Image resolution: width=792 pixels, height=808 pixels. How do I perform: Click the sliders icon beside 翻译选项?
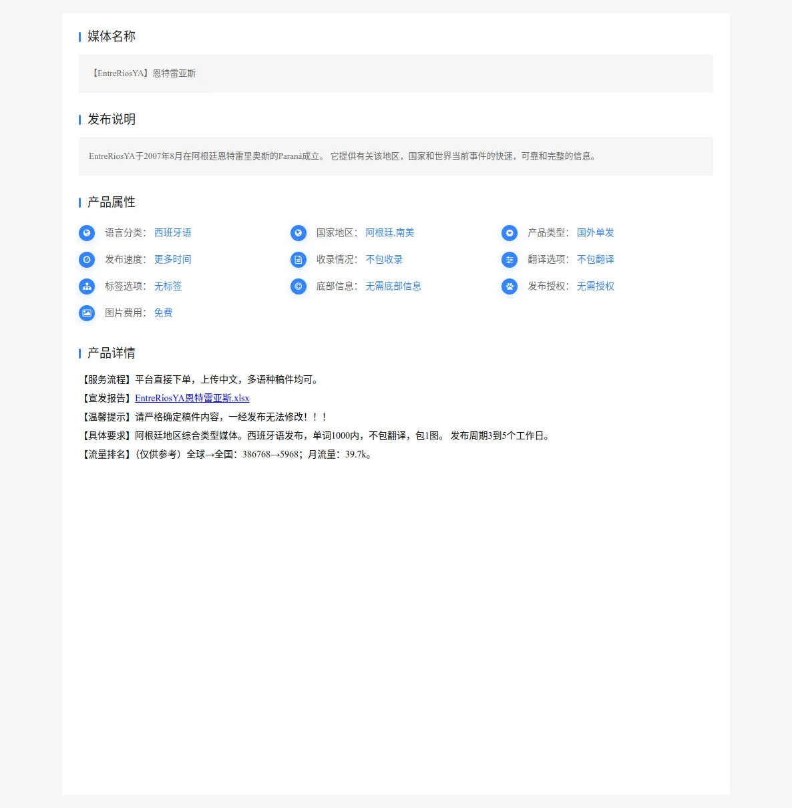coord(510,260)
